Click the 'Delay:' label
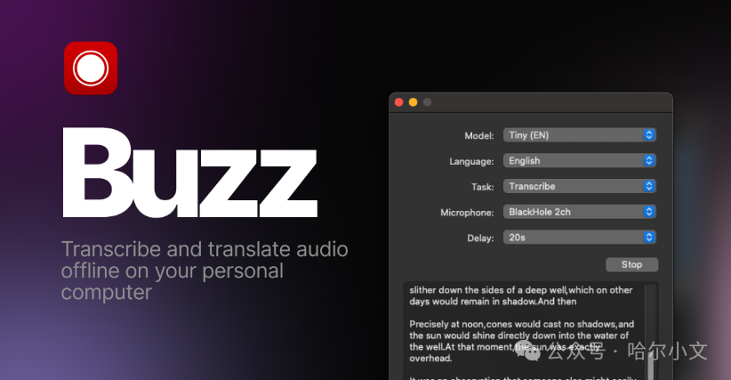 point(480,238)
